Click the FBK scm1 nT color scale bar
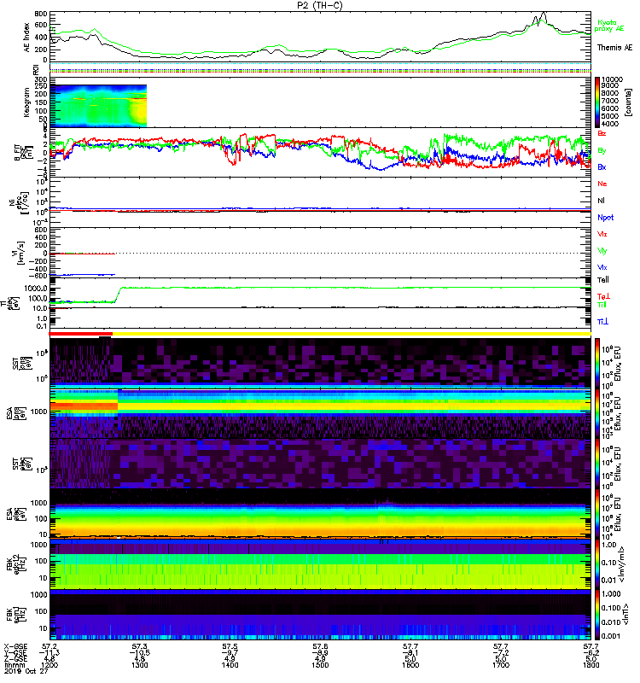This screenshot has width=640, height=683. point(597,615)
